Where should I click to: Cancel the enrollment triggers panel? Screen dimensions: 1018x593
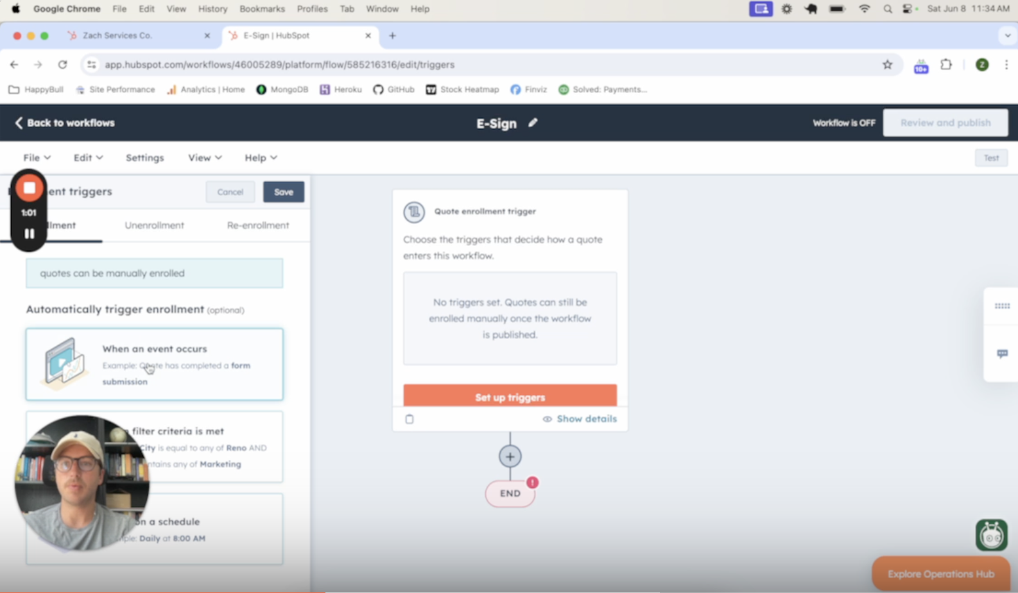(x=230, y=192)
